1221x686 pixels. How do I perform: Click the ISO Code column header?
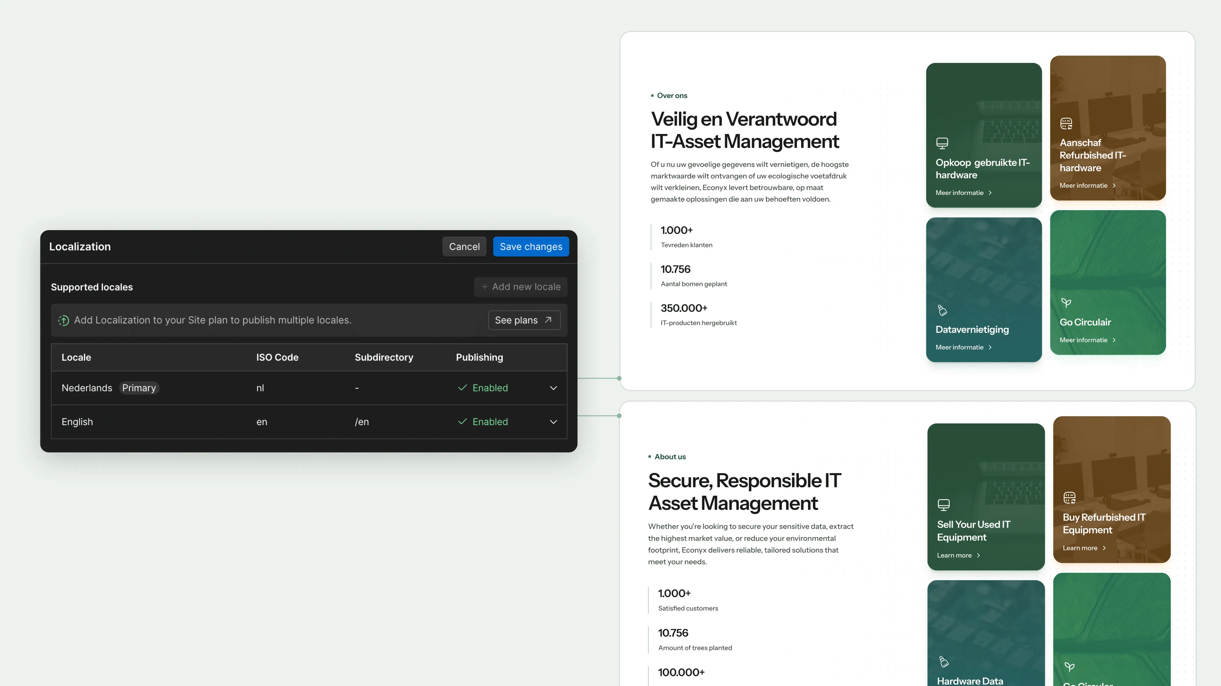(277, 357)
